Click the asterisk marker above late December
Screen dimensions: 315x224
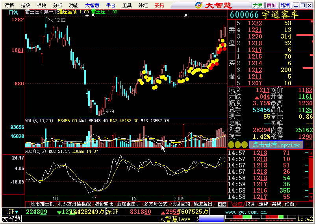pyautogui.click(x=185, y=15)
